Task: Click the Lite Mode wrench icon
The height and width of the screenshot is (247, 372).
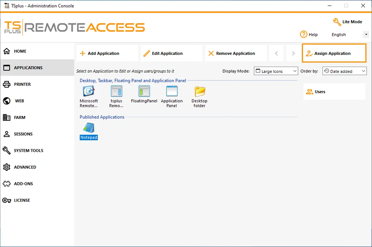Action: (x=337, y=22)
